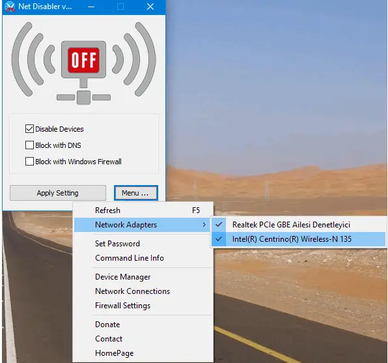Close the Net Disabler window
Viewport: 388px width, 363px height.
[150, 7]
